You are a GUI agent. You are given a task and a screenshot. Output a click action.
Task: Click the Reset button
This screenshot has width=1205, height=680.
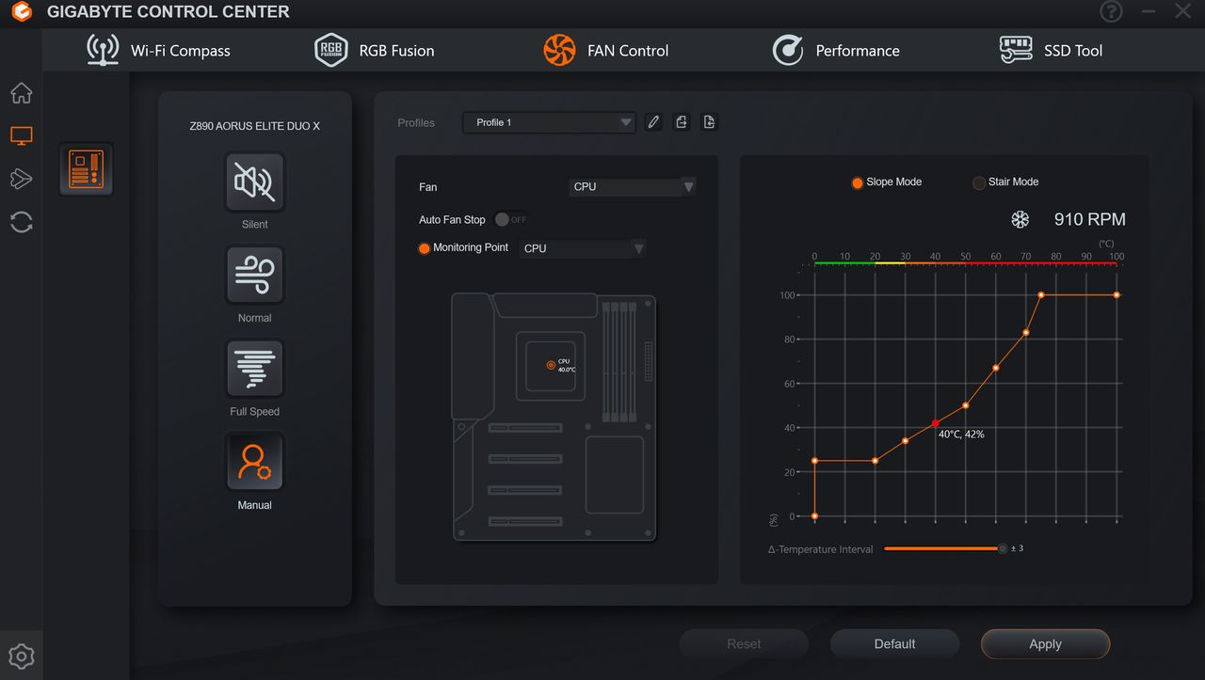click(x=744, y=644)
